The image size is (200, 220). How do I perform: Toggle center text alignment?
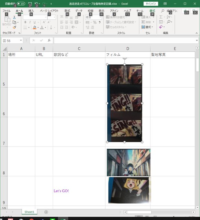[67, 22]
